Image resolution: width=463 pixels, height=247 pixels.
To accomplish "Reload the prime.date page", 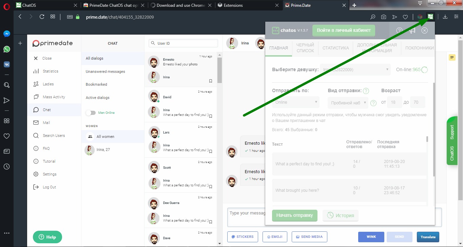I will click(x=42, y=17).
